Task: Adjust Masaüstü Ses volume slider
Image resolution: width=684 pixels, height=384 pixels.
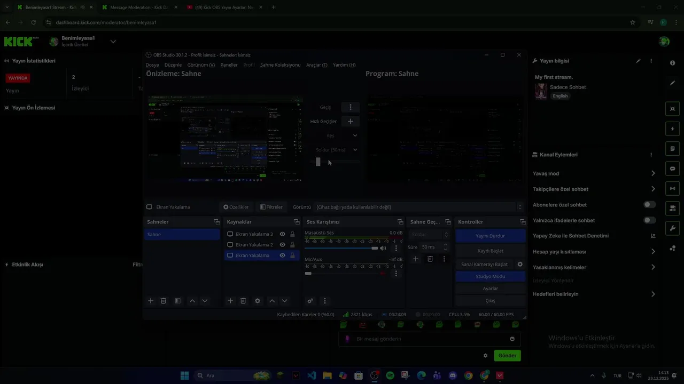Action: click(341, 248)
